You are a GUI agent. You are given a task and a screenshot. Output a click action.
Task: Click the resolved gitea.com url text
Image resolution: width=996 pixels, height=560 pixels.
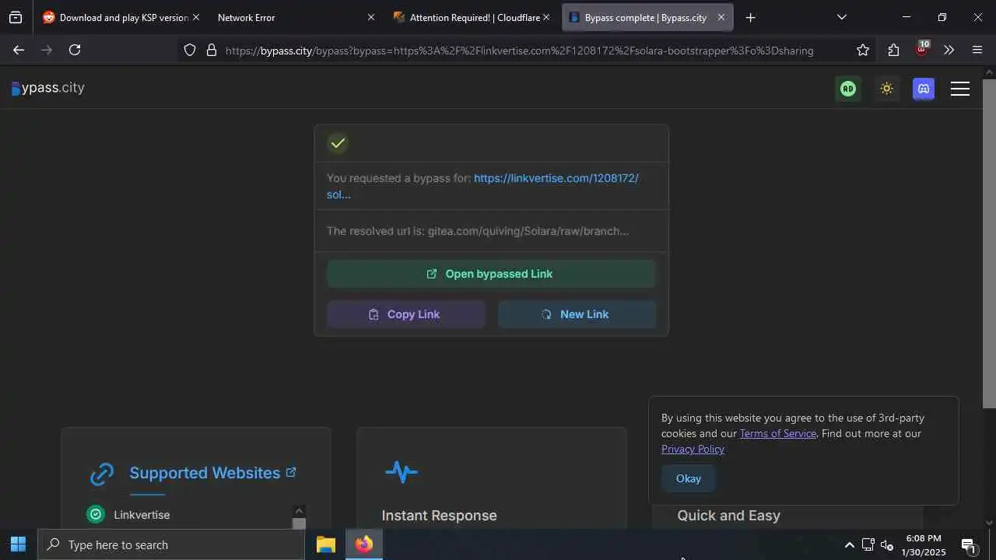tap(528, 231)
